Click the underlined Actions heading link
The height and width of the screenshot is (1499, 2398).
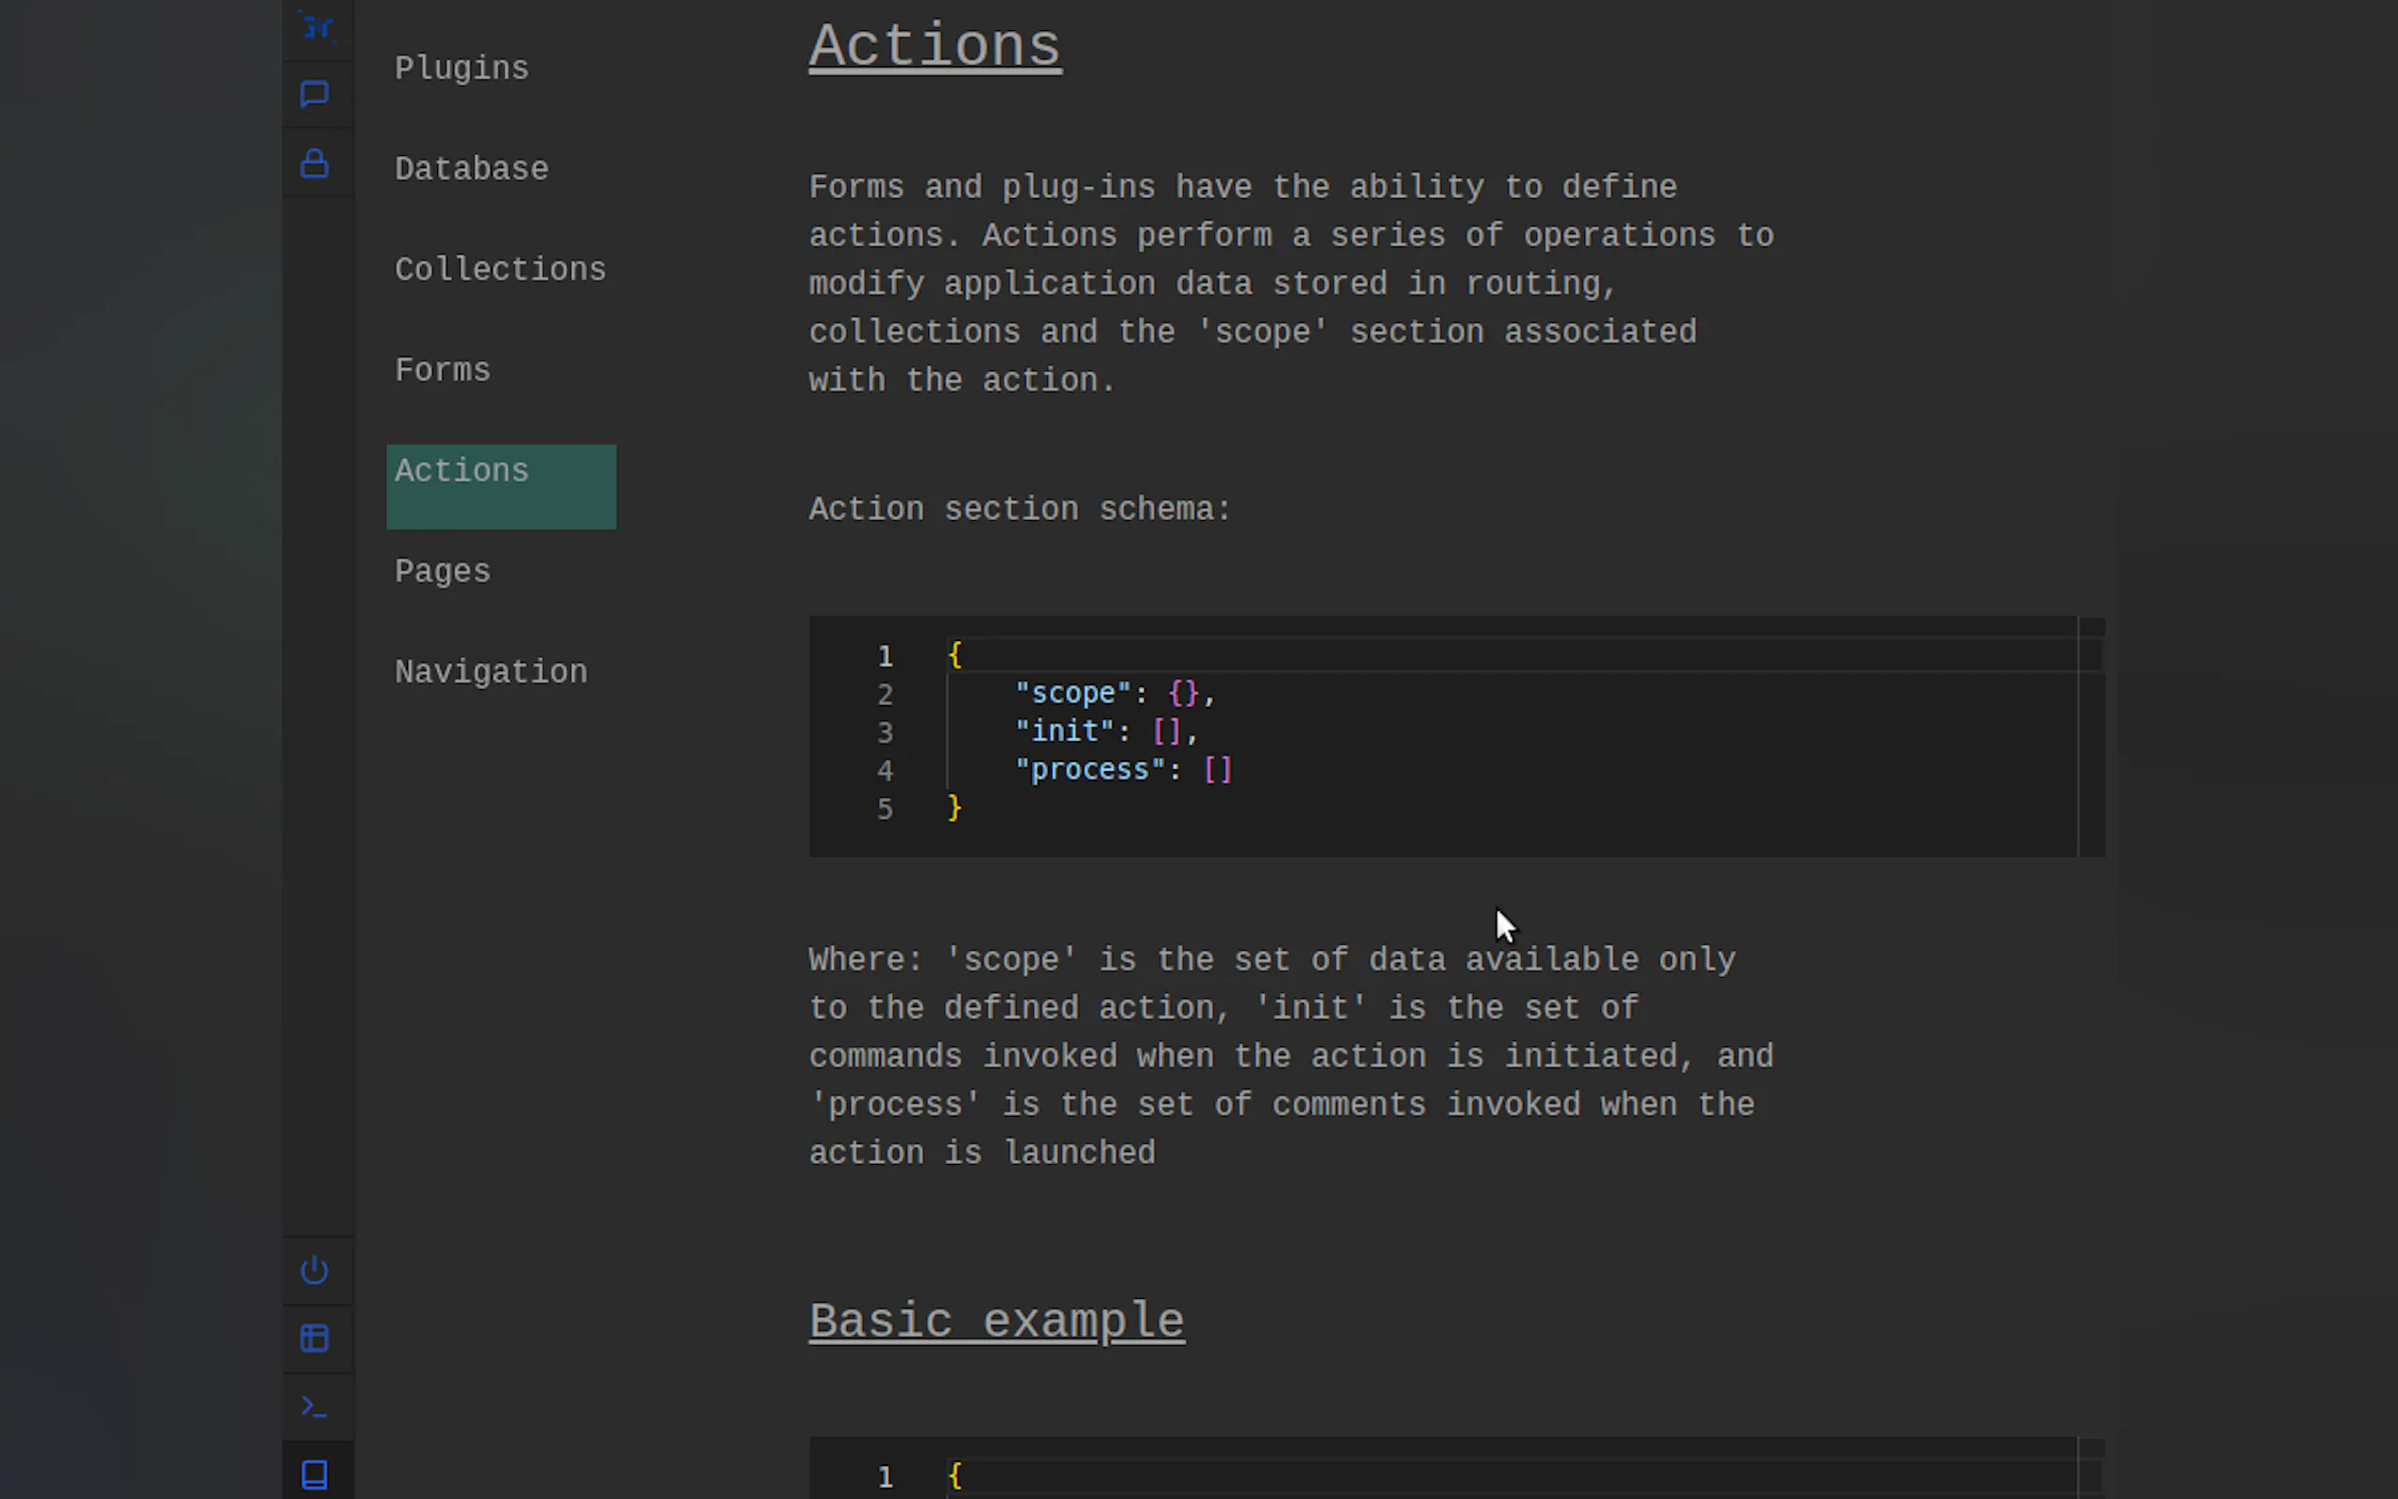[934, 46]
